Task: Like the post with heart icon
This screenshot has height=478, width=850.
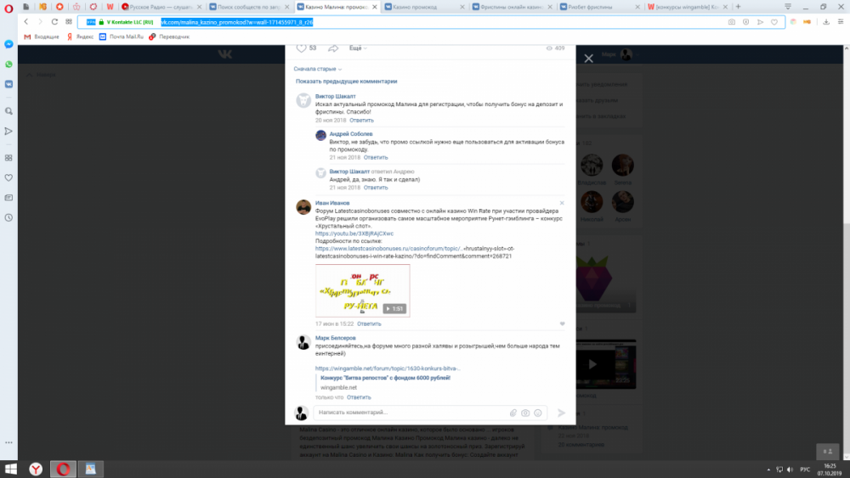Action: pyautogui.click(x=302, y=48)
